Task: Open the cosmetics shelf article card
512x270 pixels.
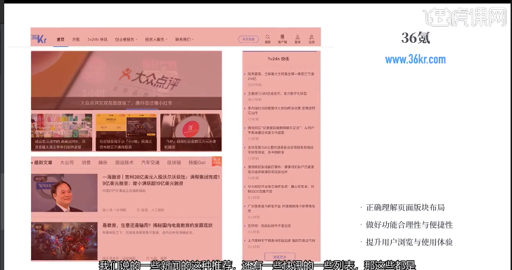Action: 62,133
